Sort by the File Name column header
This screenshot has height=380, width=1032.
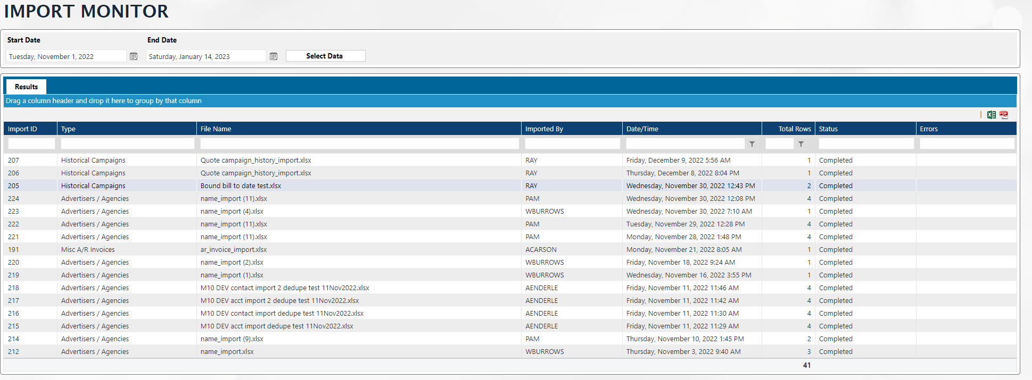point(216,129)
